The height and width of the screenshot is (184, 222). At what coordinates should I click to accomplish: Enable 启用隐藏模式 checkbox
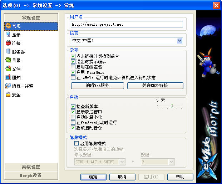pyautogui.click(x=76, y=143)
